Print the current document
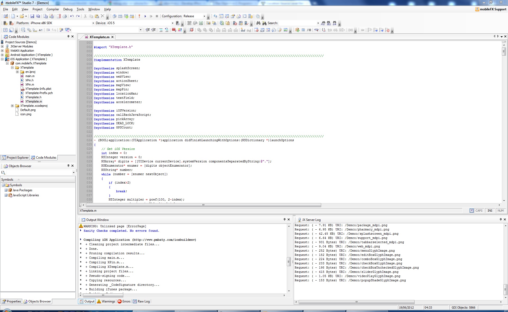 64,16
